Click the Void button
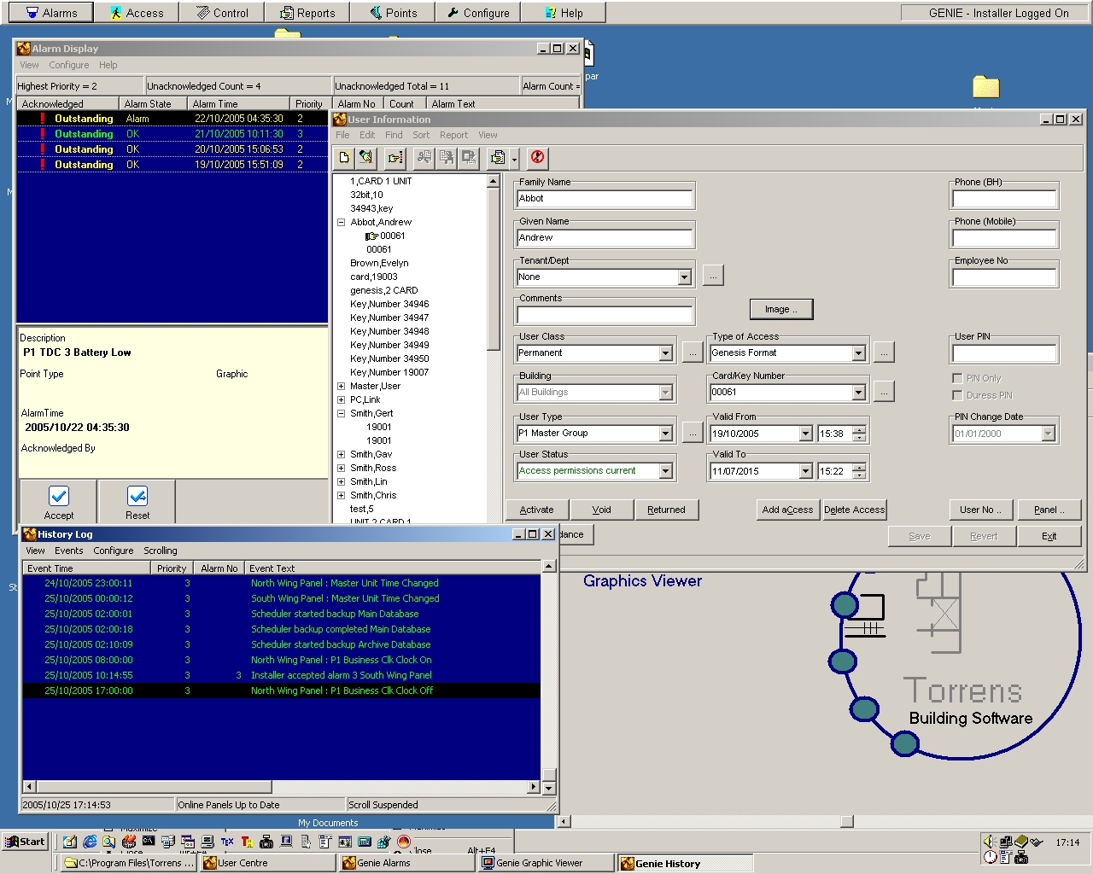 tap(602, 510)
